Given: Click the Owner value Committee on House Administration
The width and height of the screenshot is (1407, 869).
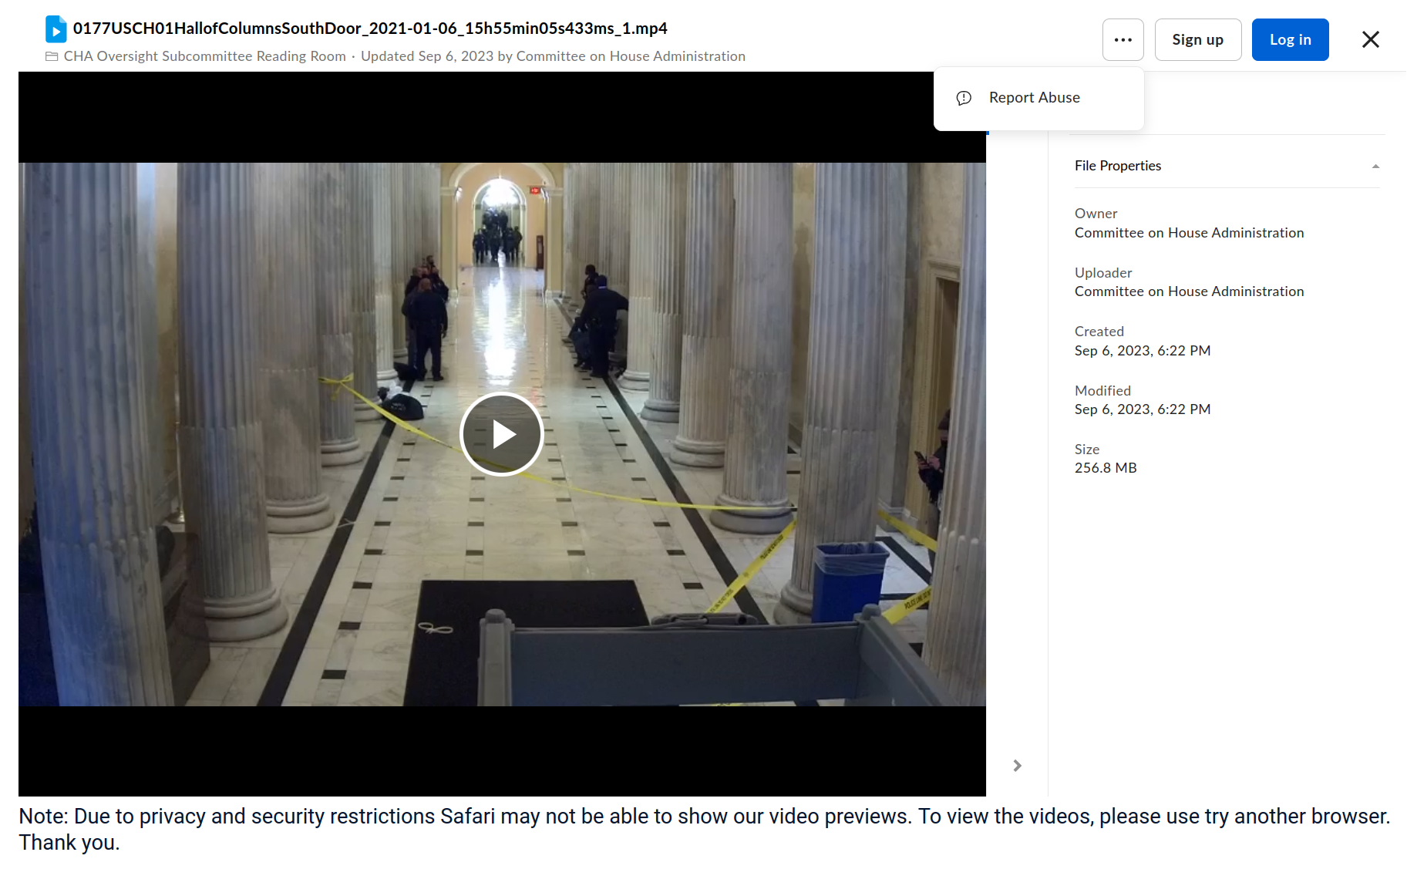Looking at the screenshot, I should [x=1189, y=233].
